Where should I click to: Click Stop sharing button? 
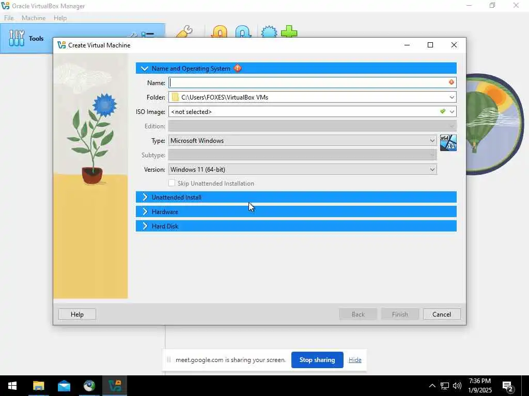point(317,359)
